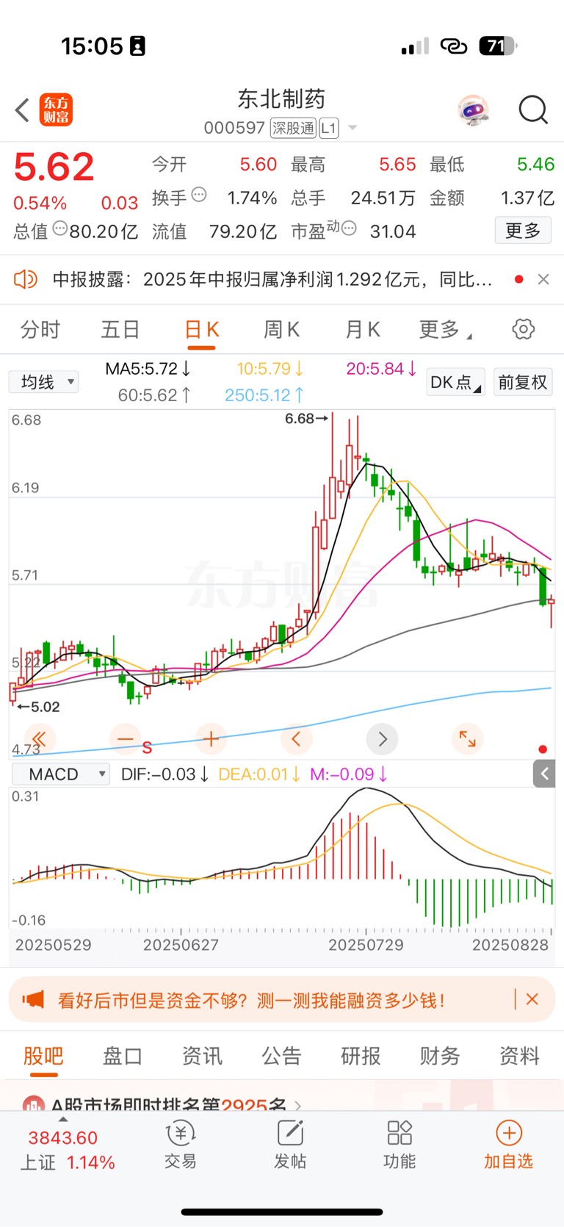Image resolution: width=564 pixels, height=1227 pixels.
Task: Open info icon beside 换手
Action: pos(199,195)
